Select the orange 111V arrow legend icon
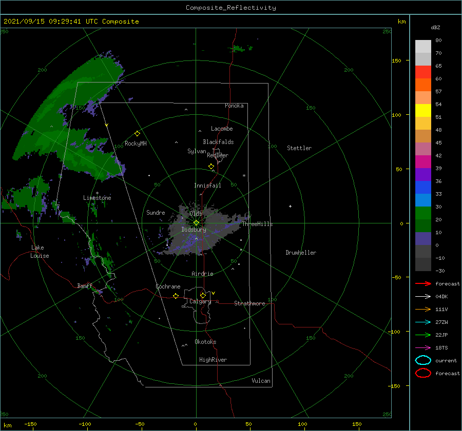The height and width of the screenshot is (431, 462). pyautogui.click(x=423, y=309)
